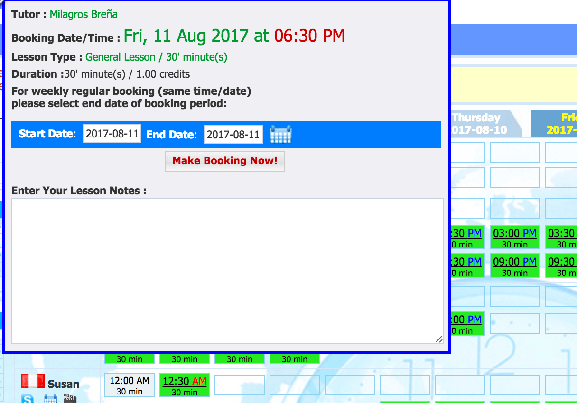577x403 pixels.
Task: Click the End Date input field
Action: (x=233, y=135)
